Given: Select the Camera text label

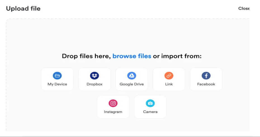Looking at the screenshot, I should 150,112.
